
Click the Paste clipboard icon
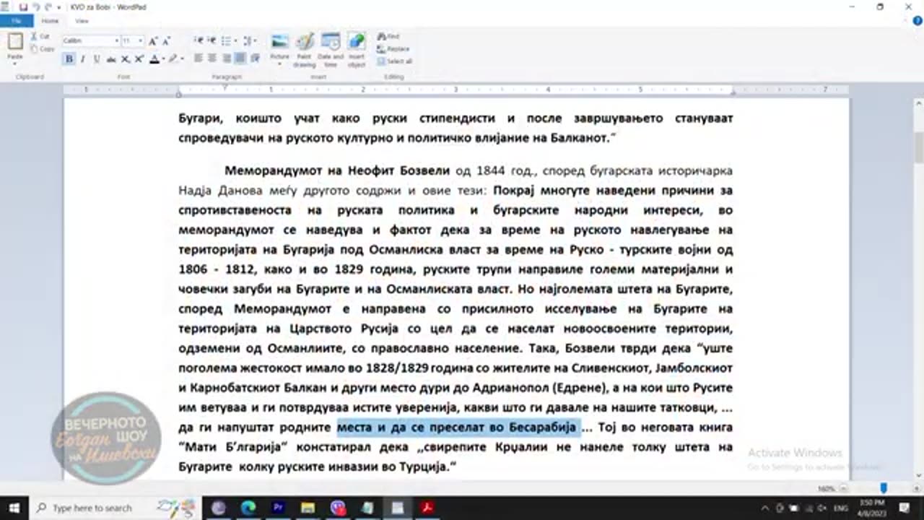click(x=14, y=42)
